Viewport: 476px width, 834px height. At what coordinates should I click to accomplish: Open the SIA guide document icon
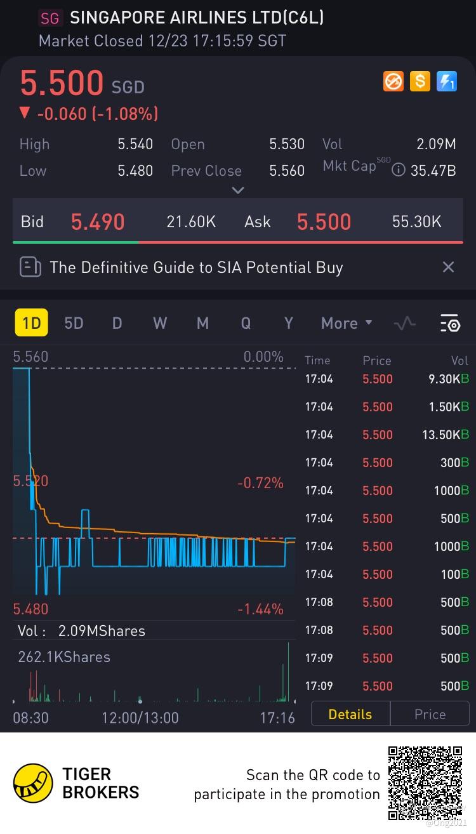click(30, 267)
